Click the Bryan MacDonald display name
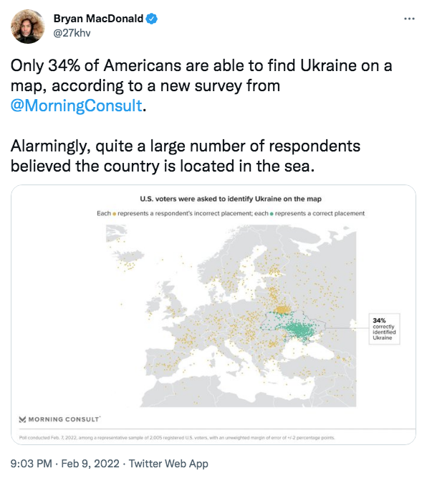 [99, 19]
